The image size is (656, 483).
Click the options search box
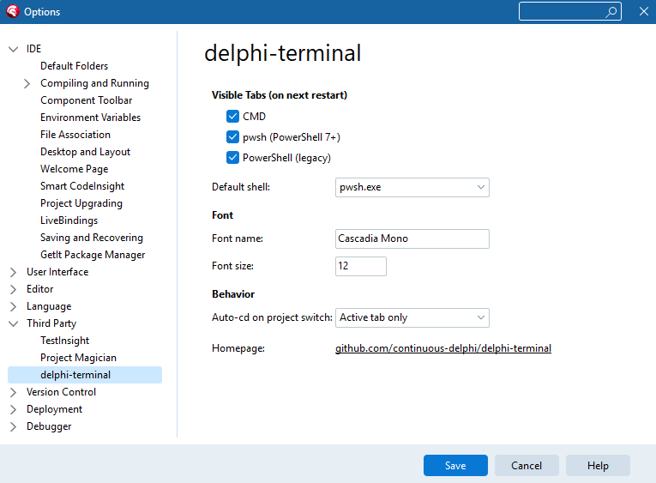point(569,12)
